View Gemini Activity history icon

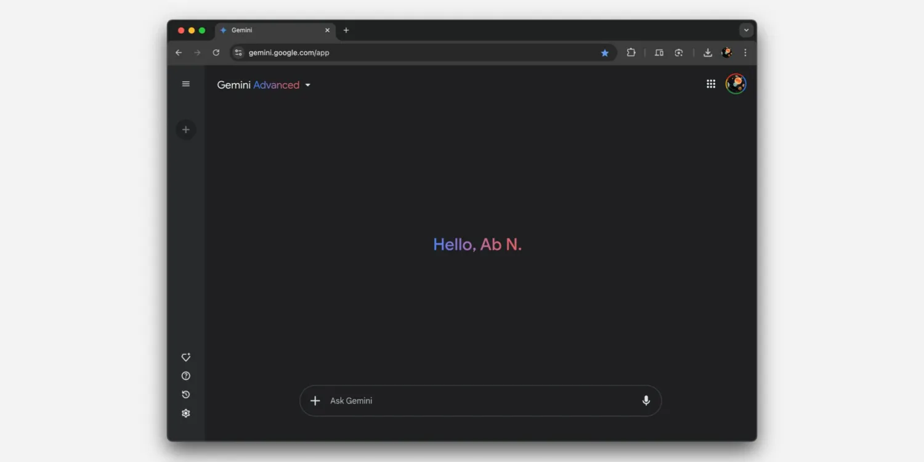point(185,394)
